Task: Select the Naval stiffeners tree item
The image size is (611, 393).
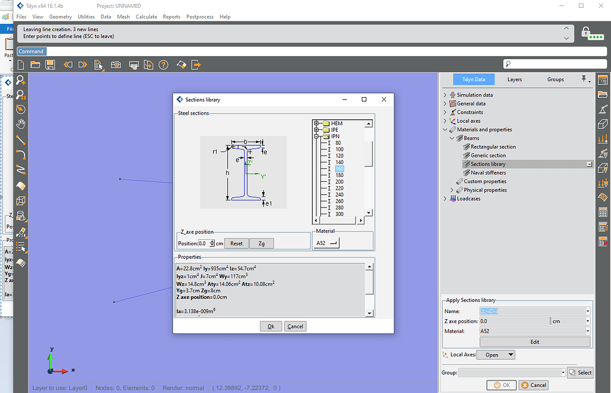Action: [488, 172]
